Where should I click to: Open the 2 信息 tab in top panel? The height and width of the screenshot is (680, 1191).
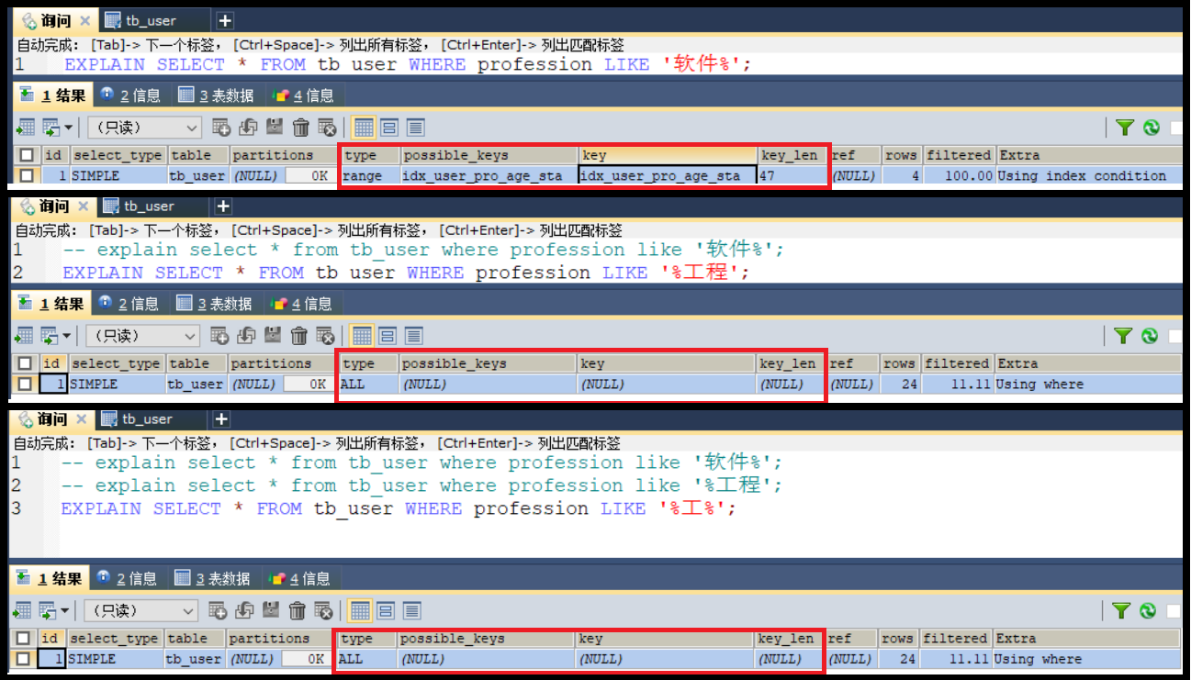[129, 95]
